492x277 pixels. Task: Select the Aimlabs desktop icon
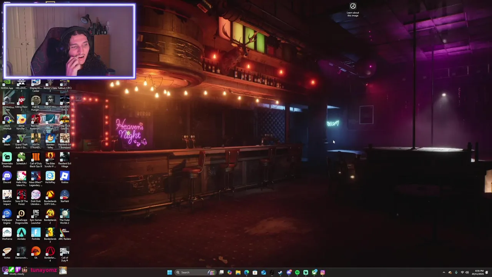click(21, 234)
